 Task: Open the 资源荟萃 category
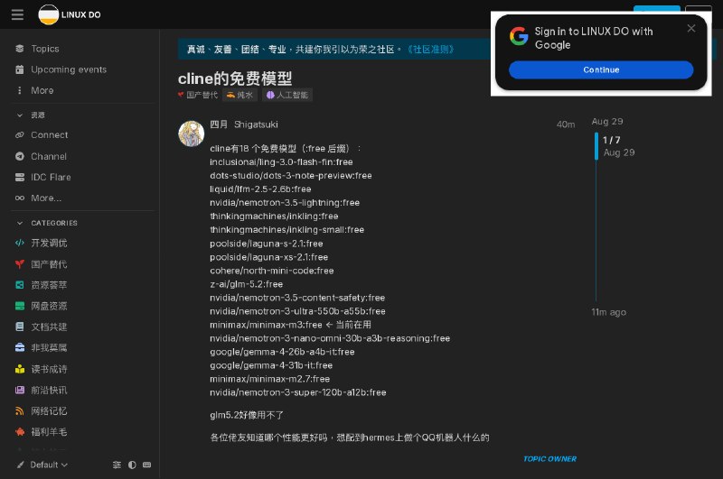coord(49,285)
